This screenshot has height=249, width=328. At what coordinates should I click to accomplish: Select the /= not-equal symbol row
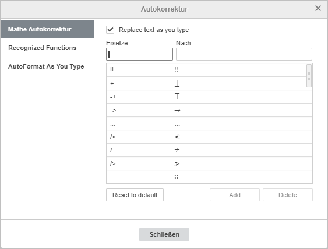pos(209,150)
